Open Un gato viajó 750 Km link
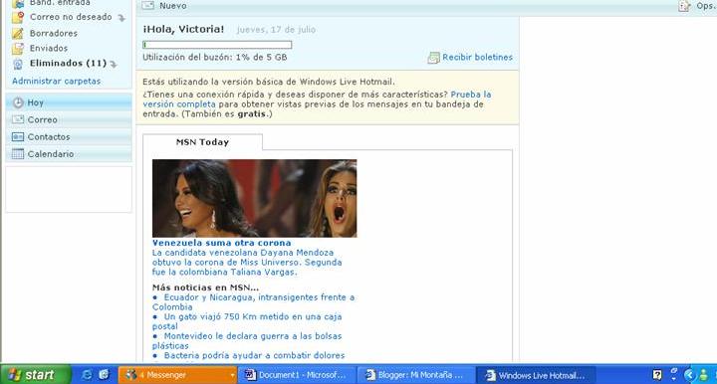This screenshot has height=384, width=717. 247,321
